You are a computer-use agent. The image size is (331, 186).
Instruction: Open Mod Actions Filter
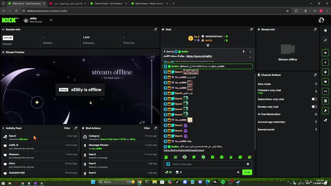tap(147, 128)
